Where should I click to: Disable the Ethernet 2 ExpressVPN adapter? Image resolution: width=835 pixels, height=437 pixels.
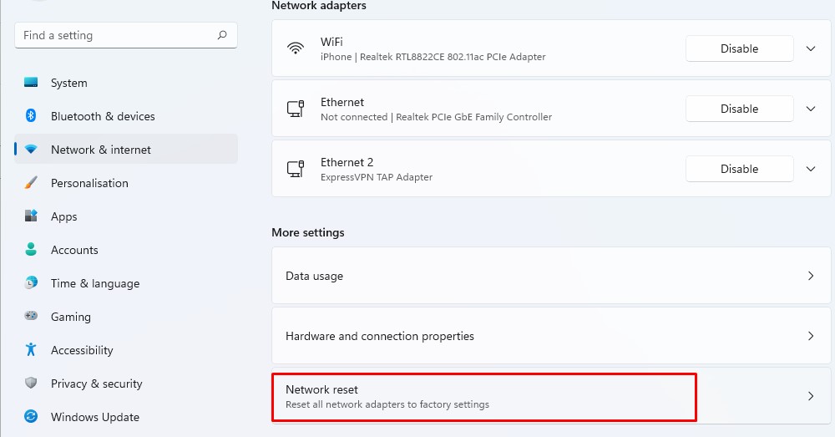[x=739, y=169]
